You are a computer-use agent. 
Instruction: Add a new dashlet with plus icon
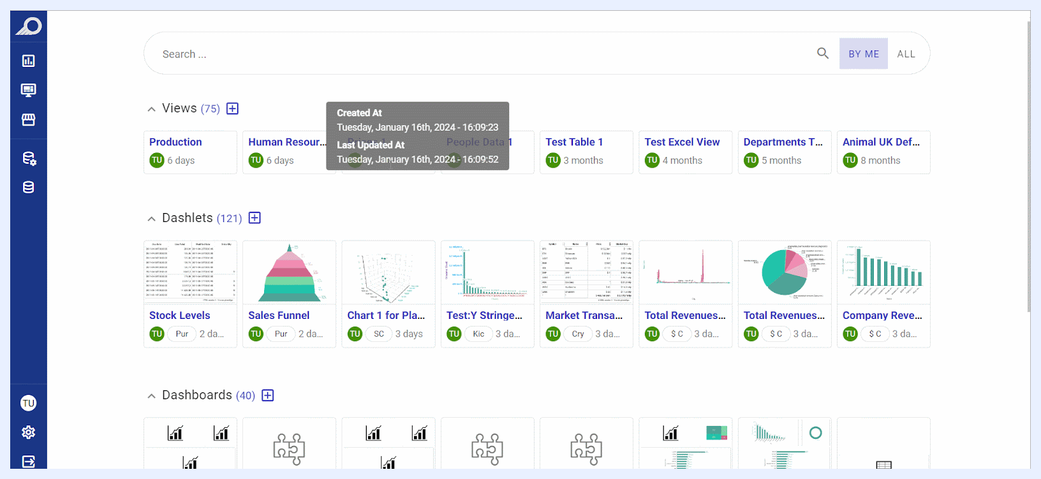255,218
